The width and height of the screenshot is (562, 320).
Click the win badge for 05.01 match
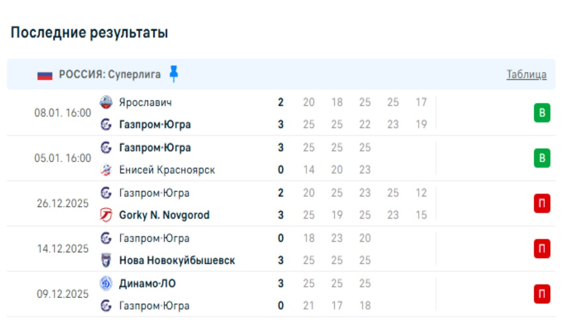(x=542, y=158)
